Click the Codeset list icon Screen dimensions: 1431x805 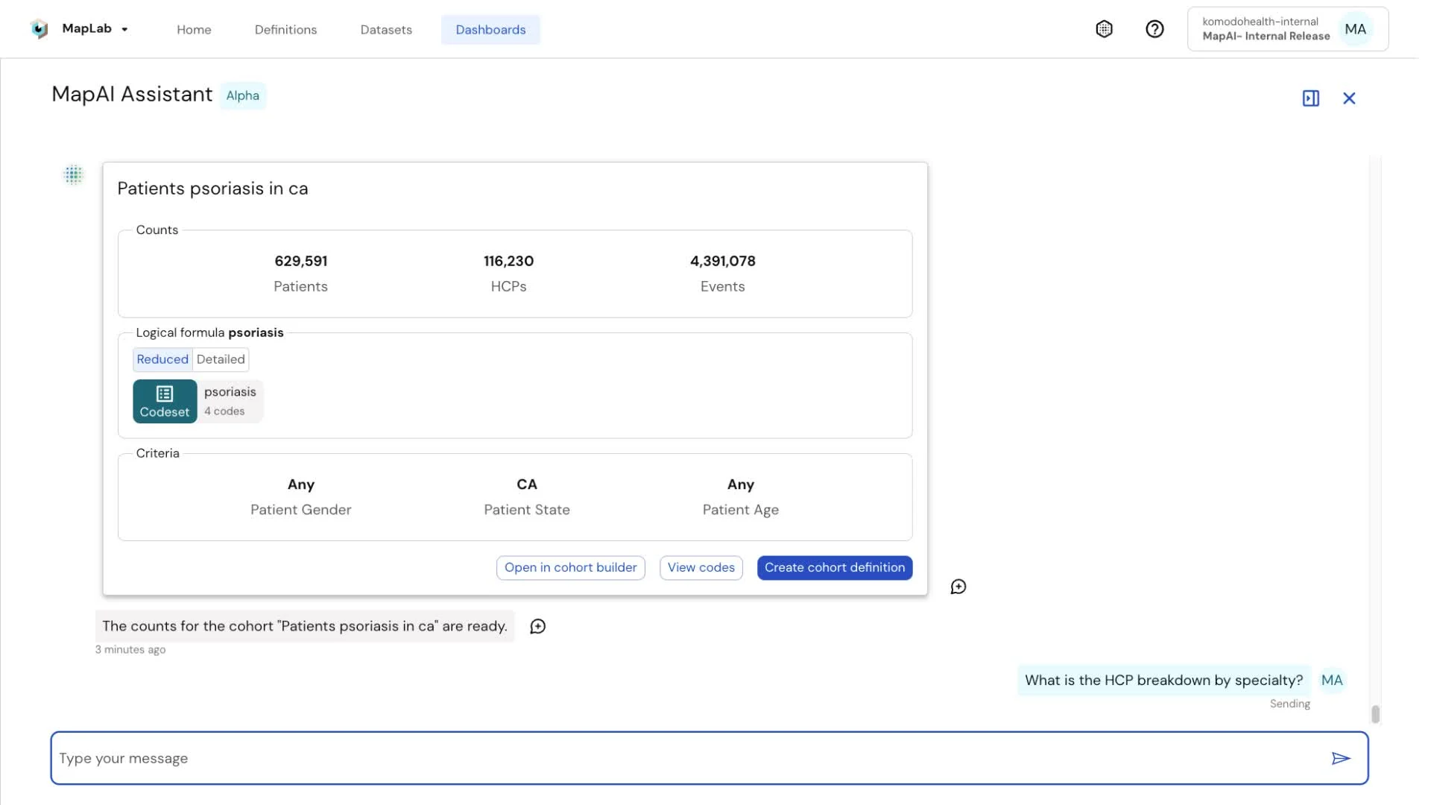(x=165, y=394)
